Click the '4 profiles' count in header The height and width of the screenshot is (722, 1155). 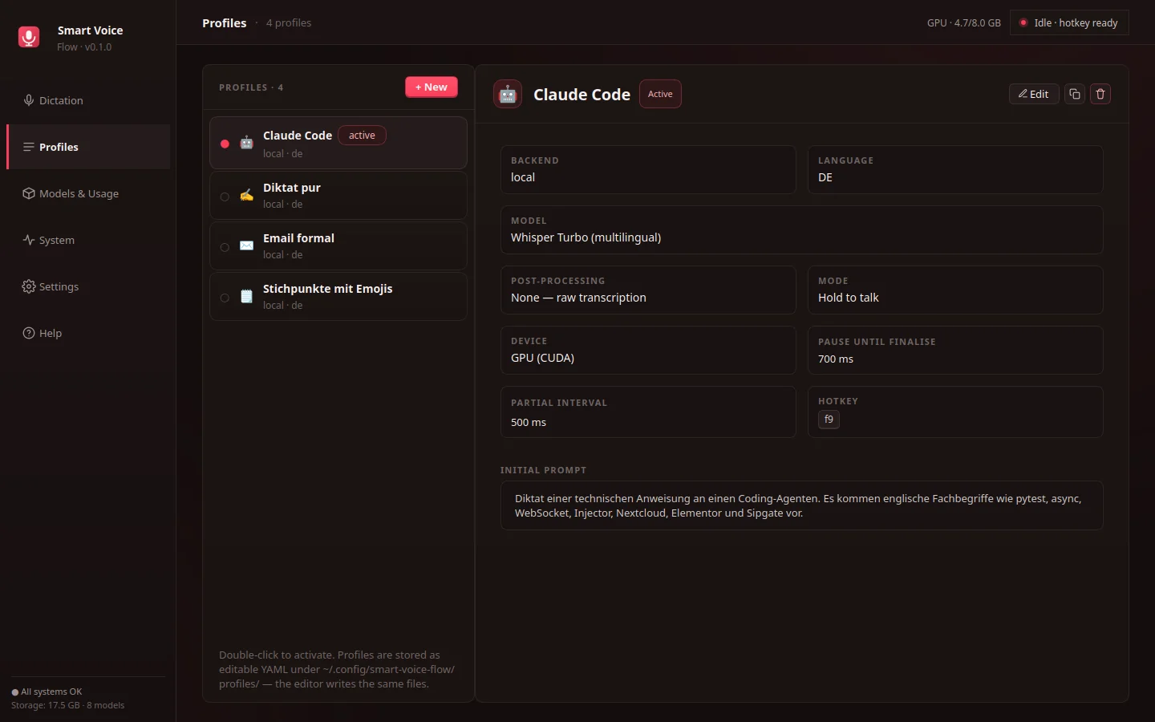click(x=289, y=22)
